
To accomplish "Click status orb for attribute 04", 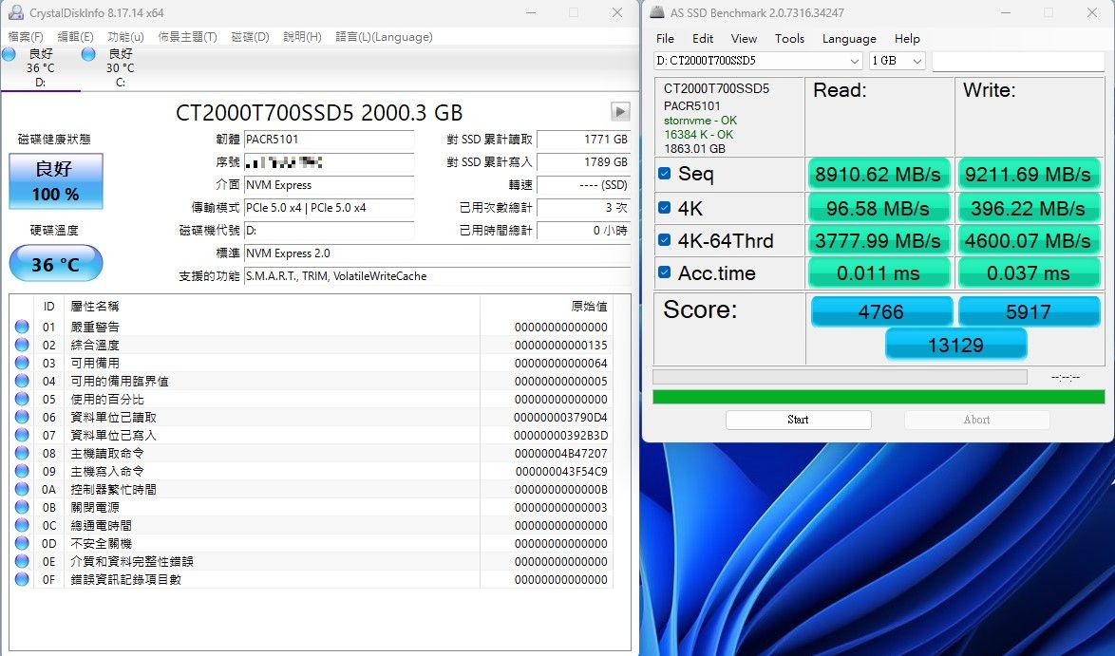I will [22, 381].
